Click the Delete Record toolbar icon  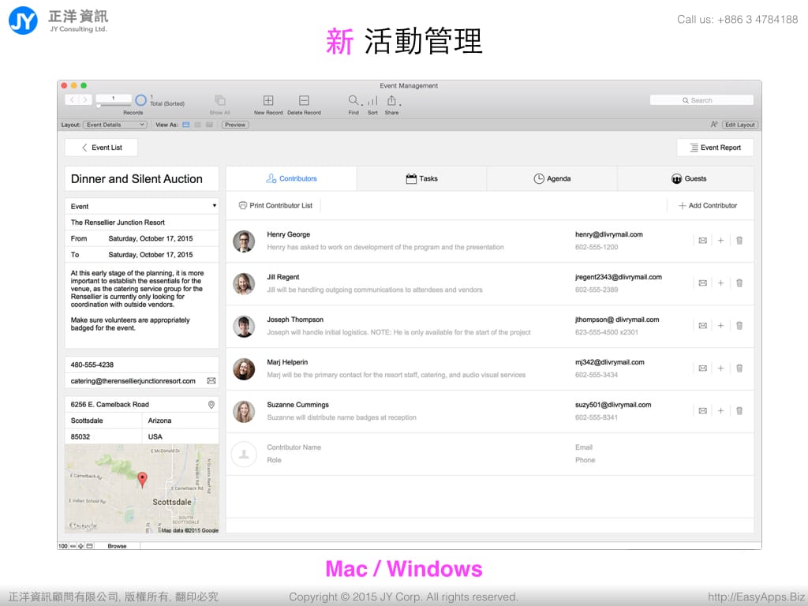tap(304, 101)
